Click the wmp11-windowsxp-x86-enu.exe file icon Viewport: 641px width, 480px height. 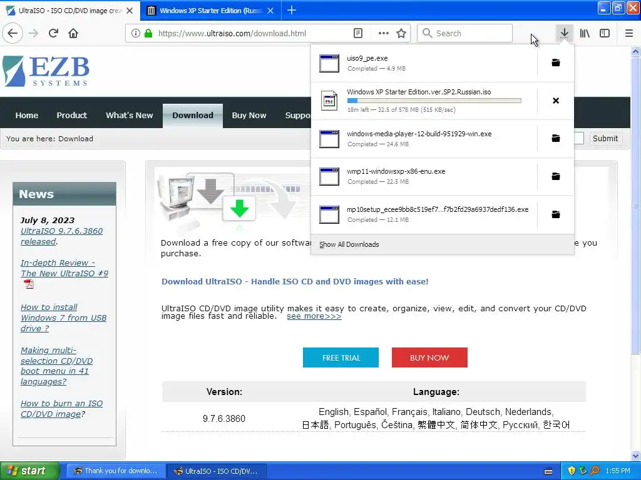pyautogui.click(x=329, y=176)
